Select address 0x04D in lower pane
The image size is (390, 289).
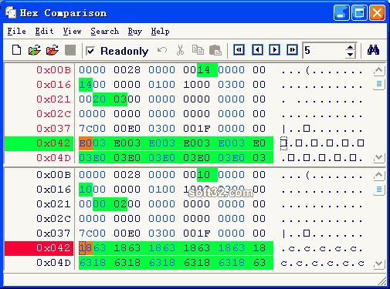53,263
